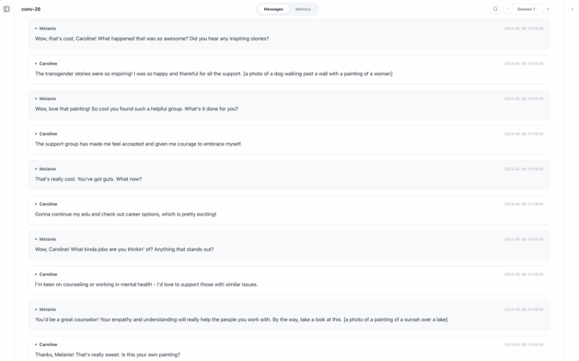
Task: Go to next session arrow
Action: pyautogui.click(x=548, y=9)
